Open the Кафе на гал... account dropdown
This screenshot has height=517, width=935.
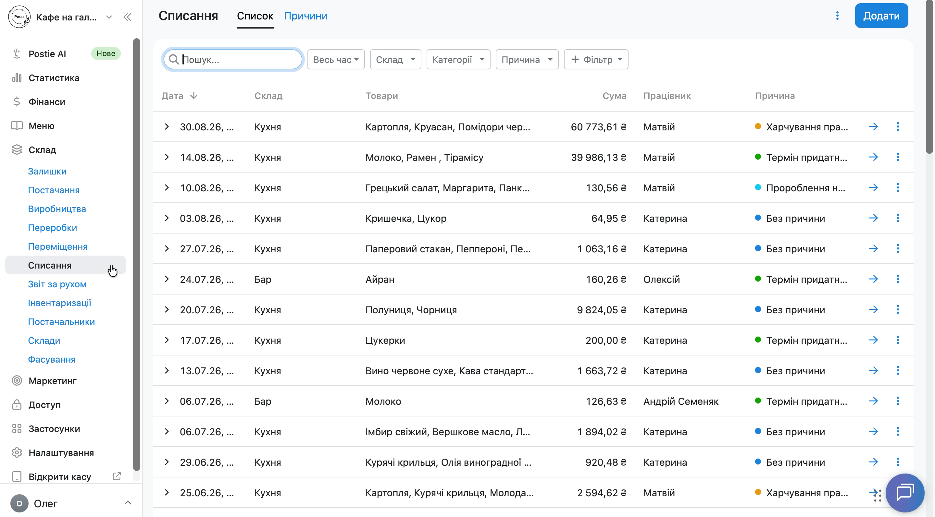[109, 17]
